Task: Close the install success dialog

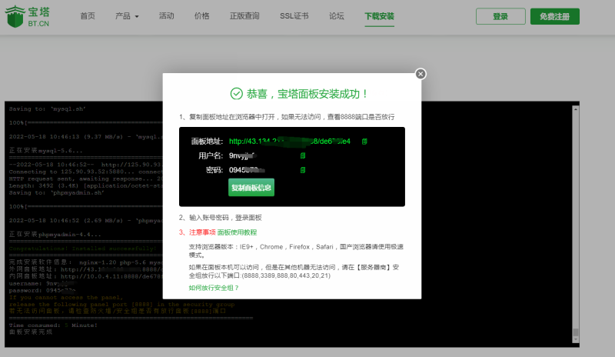Action: pos(421,74)
